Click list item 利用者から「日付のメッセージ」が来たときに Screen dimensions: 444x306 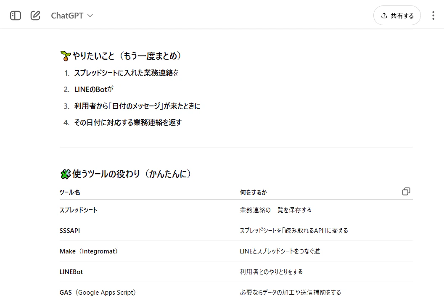(137, 106)
